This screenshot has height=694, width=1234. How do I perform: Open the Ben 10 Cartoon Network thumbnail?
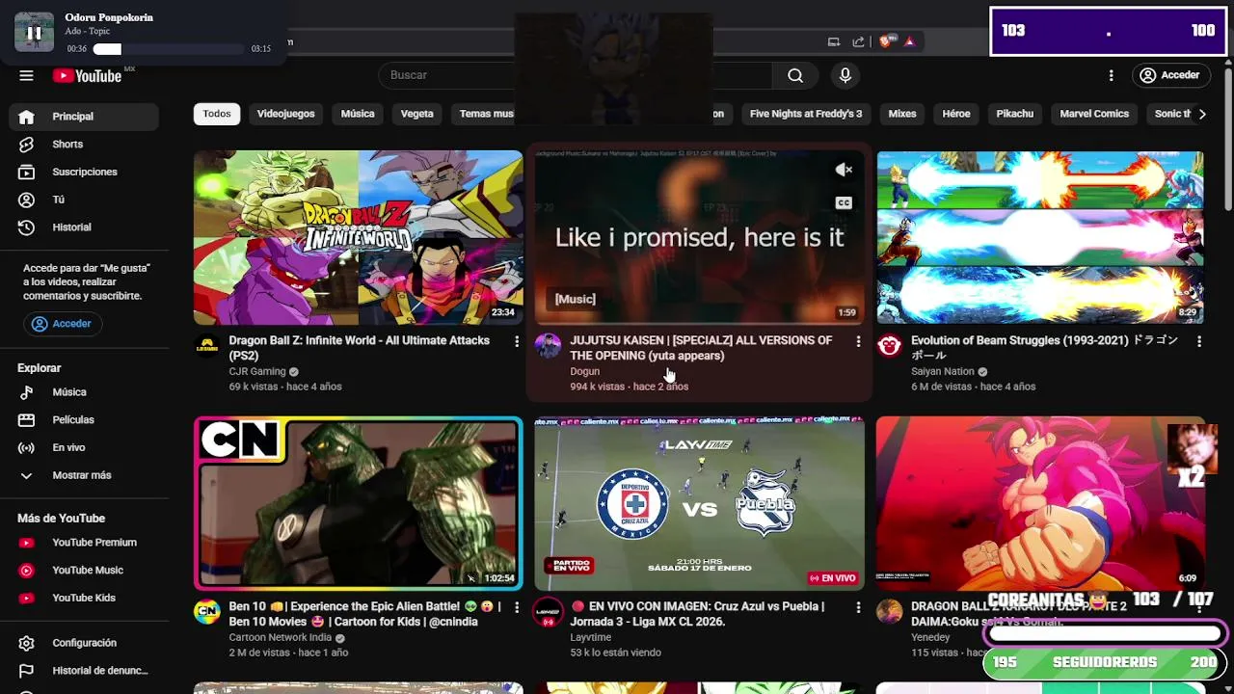tap(359, 503)
